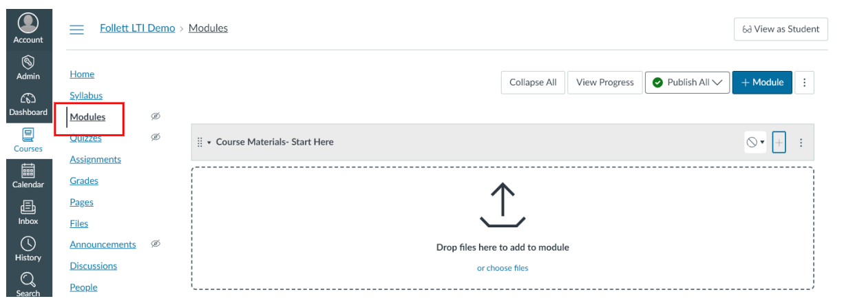The height and width of the screenshot is (301, 866).
Task: Toggle the hamburger course navigation menu
Action: (x=77, y=29)
